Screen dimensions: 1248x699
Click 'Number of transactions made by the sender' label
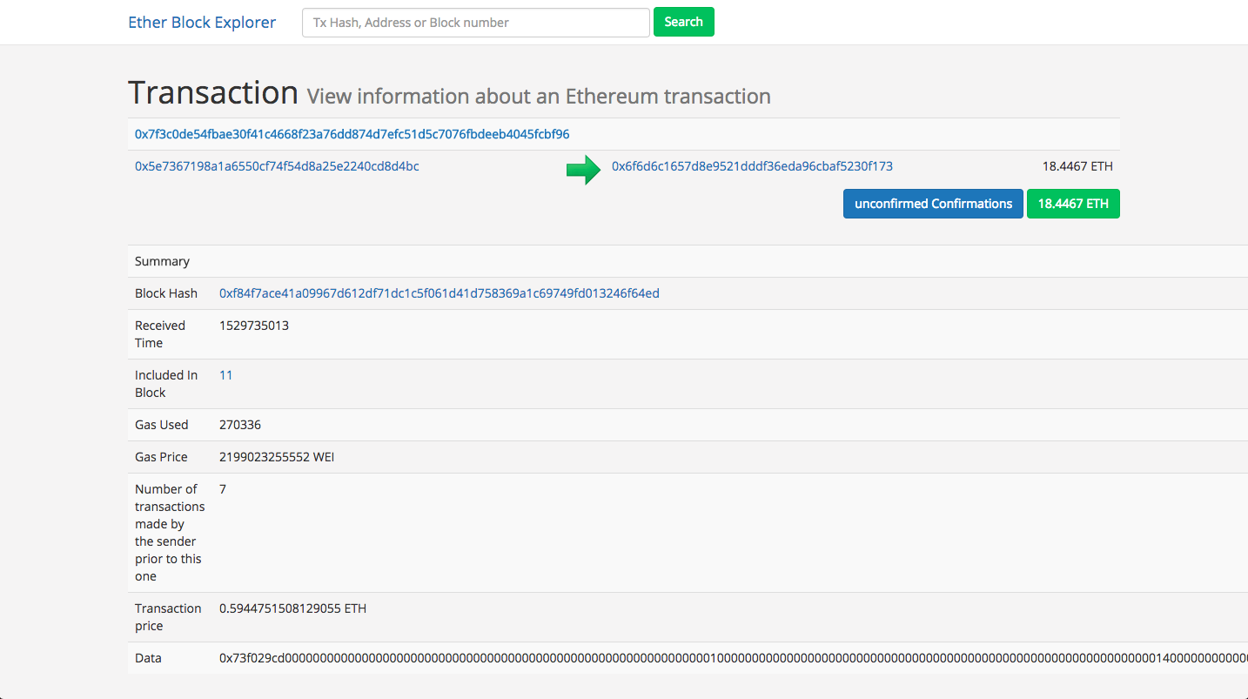pyautogui.click(x=170, y=533)
